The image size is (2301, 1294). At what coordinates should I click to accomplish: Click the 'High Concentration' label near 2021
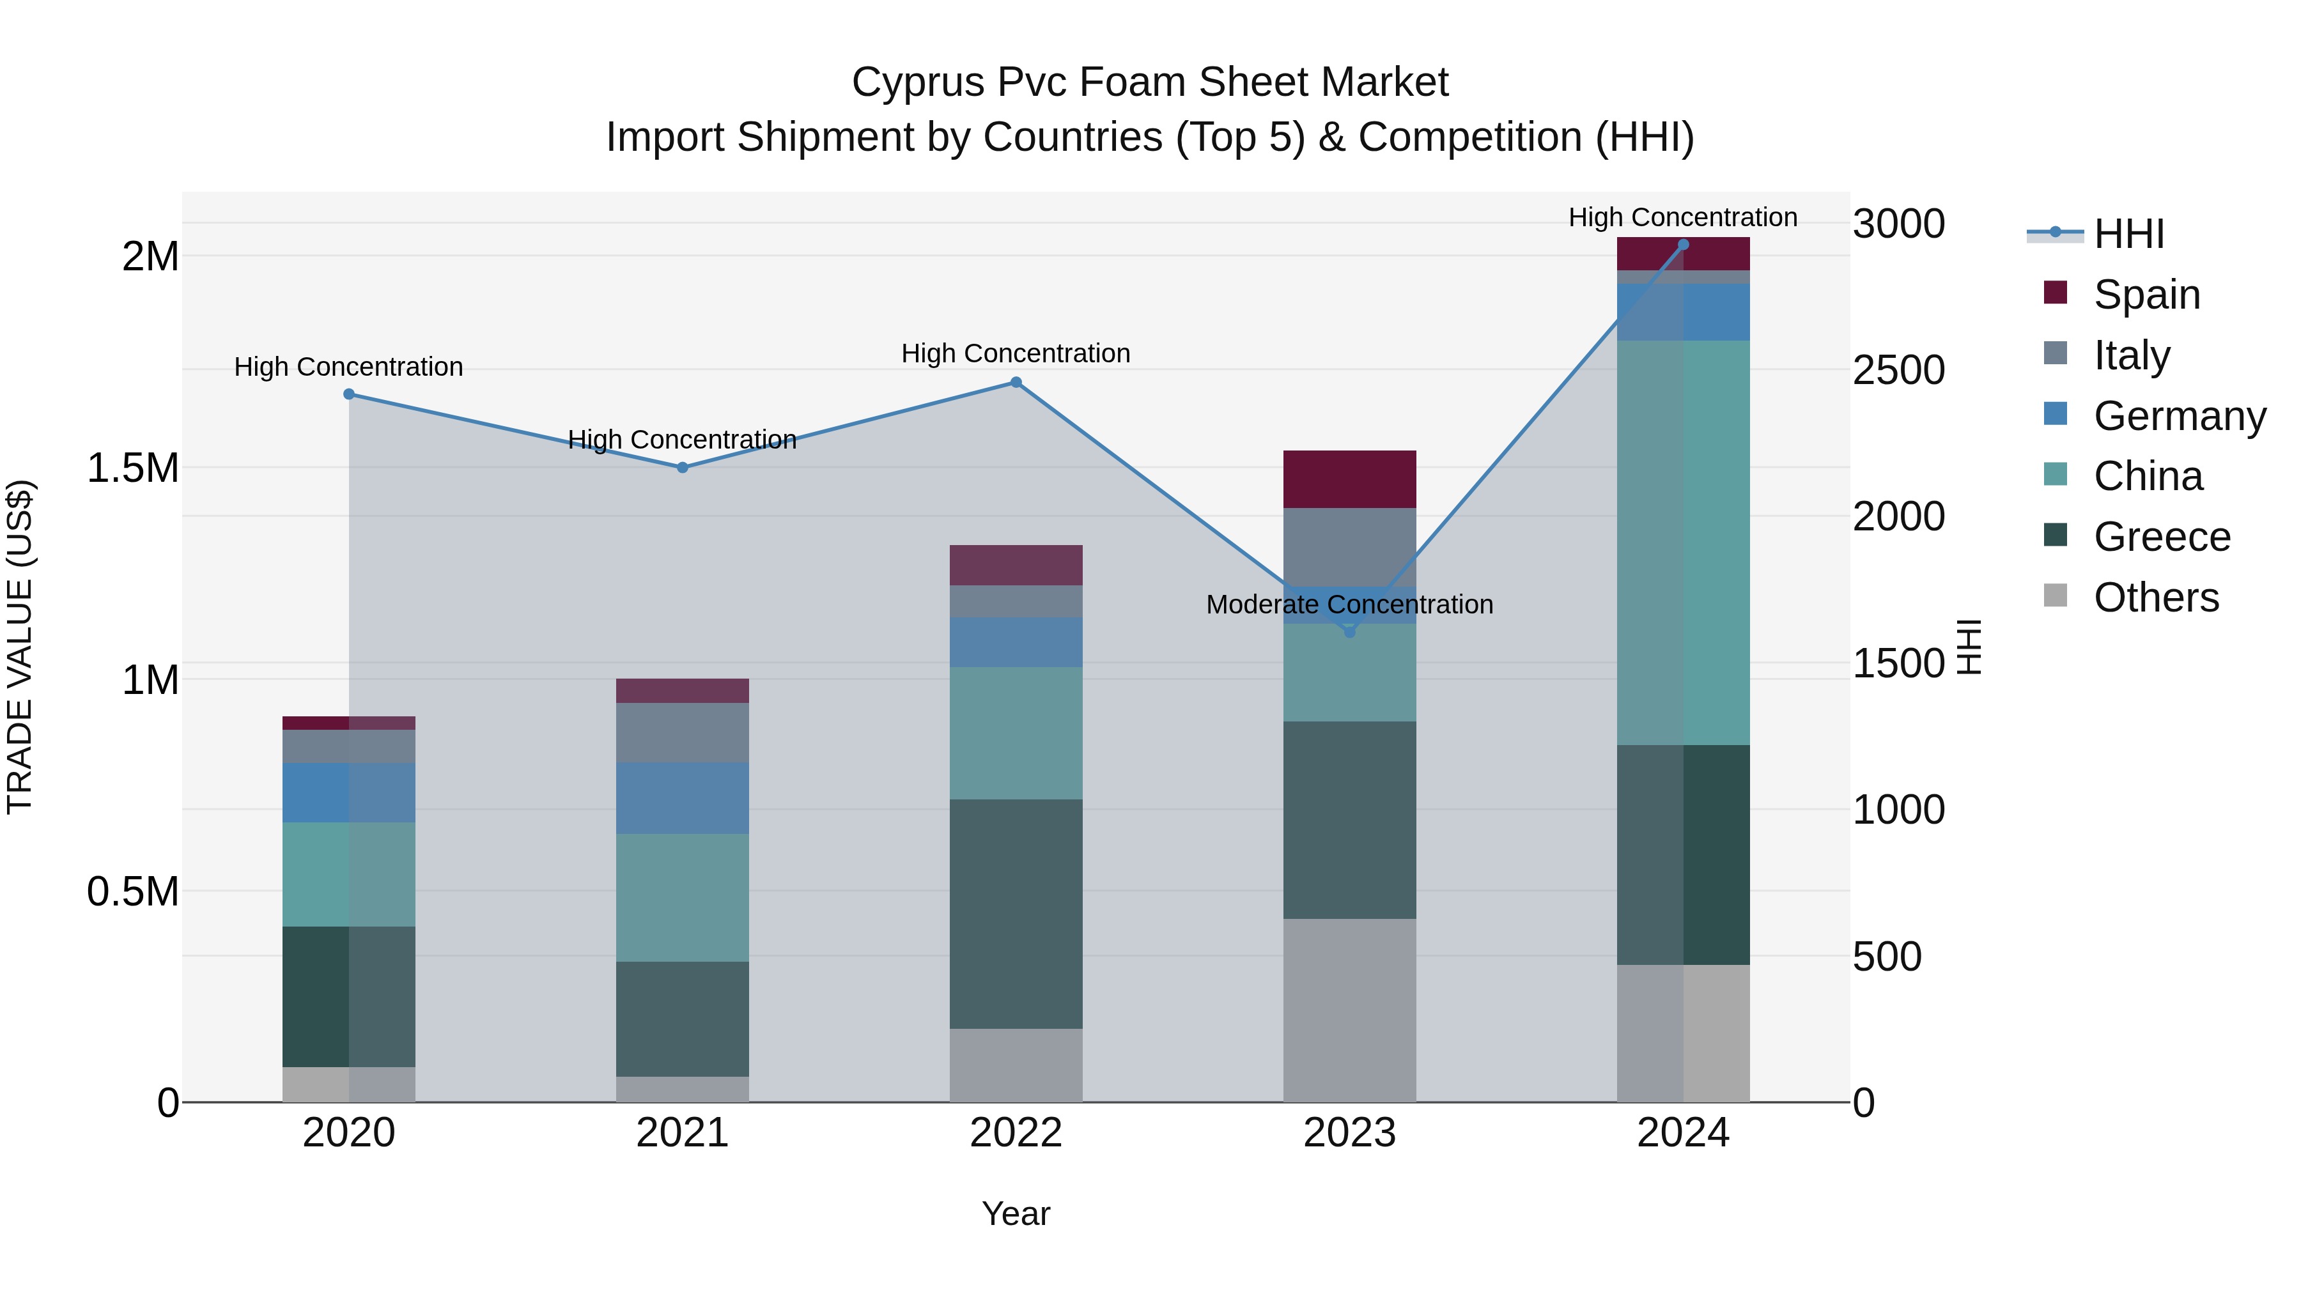click(x=683, y=440)
